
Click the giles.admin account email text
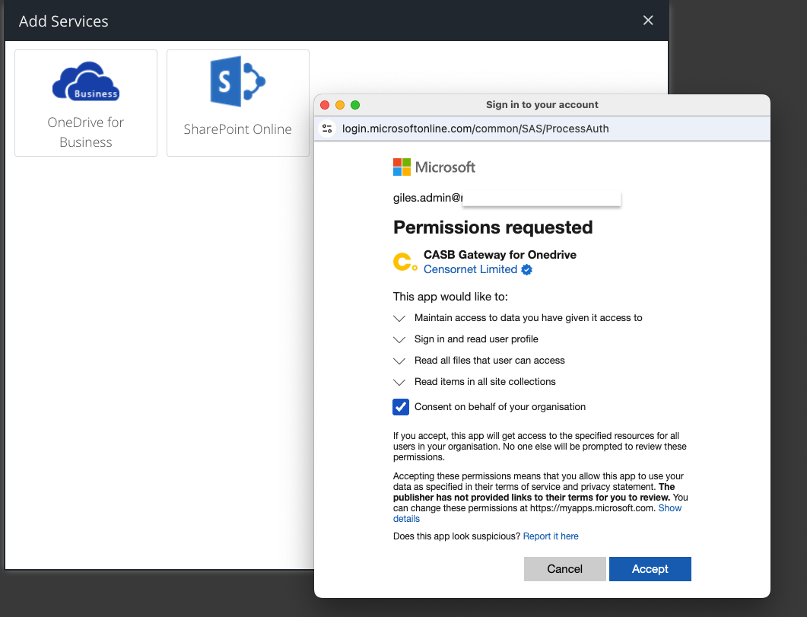pyautogui.click(x=427, y=198)
